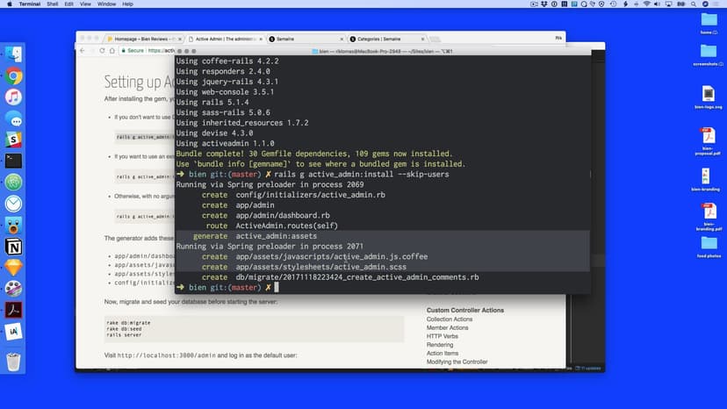Click the Collection Actions link
727x409 pixels.
(x=450, y=319)
